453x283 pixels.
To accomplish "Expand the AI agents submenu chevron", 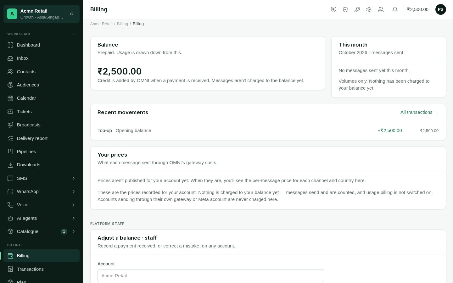I will coord(74,218).
